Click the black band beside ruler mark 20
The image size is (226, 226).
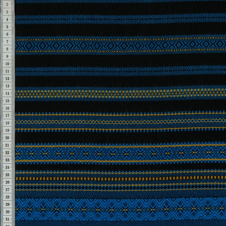click(x=121, y=138)
